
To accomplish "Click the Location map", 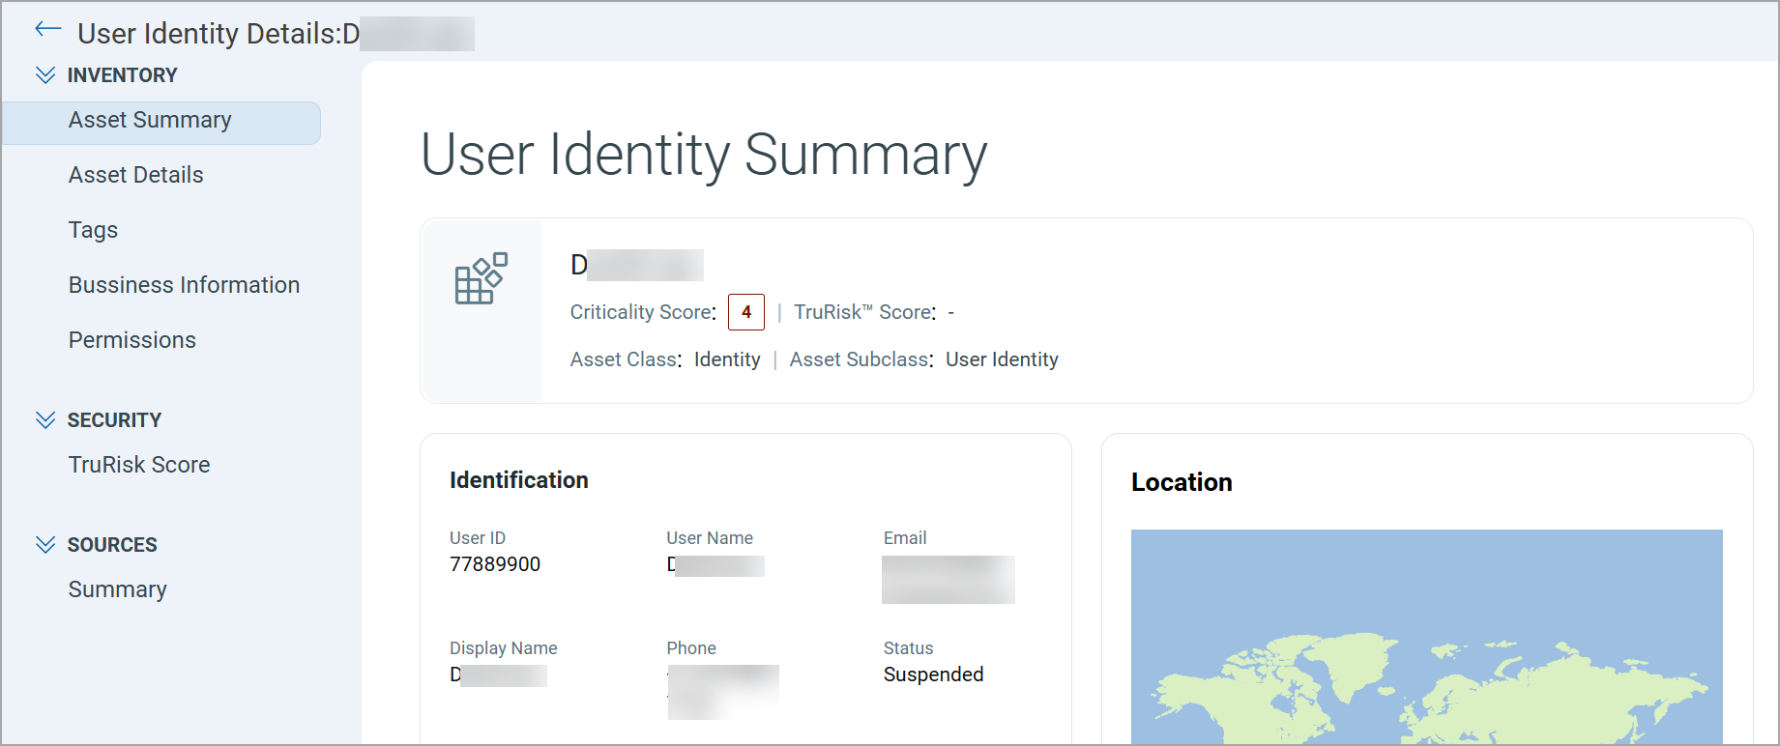I will click(x=1426, y=637).
